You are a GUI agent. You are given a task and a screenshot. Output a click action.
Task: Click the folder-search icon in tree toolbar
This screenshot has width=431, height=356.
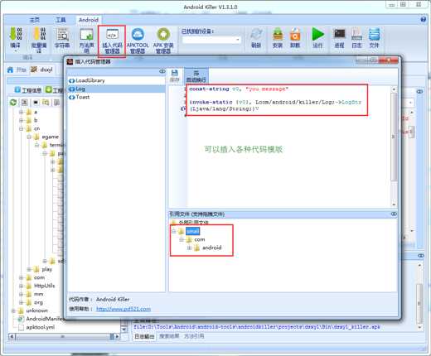point(46,103)
